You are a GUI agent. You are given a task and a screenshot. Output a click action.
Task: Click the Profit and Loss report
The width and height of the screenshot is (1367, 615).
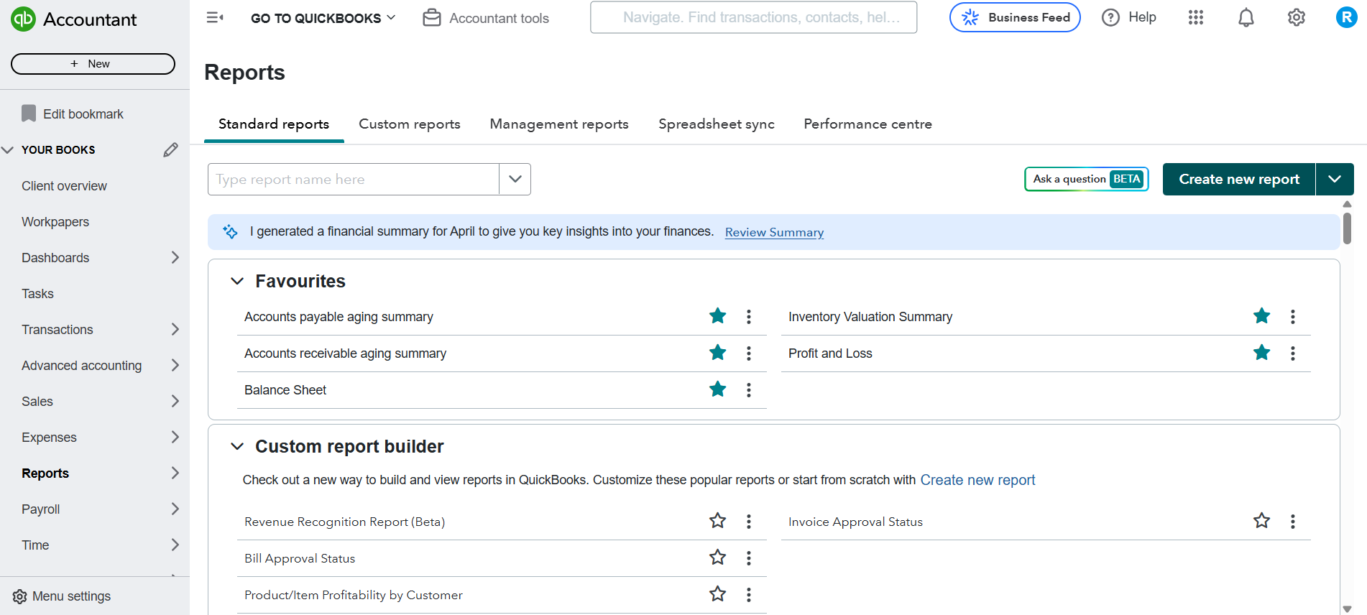[830, 353]
